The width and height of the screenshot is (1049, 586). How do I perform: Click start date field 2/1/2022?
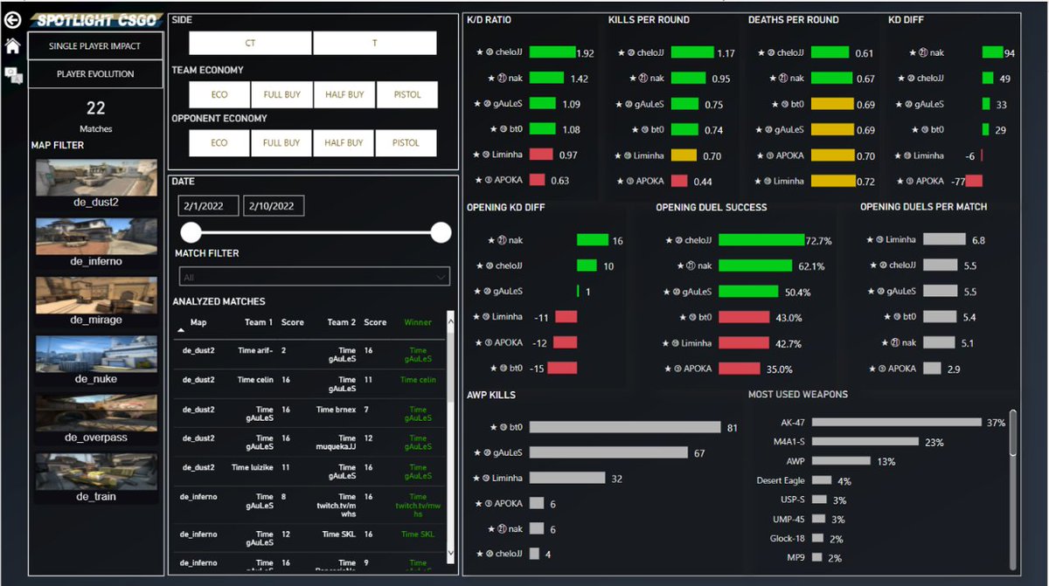[208, 206]
